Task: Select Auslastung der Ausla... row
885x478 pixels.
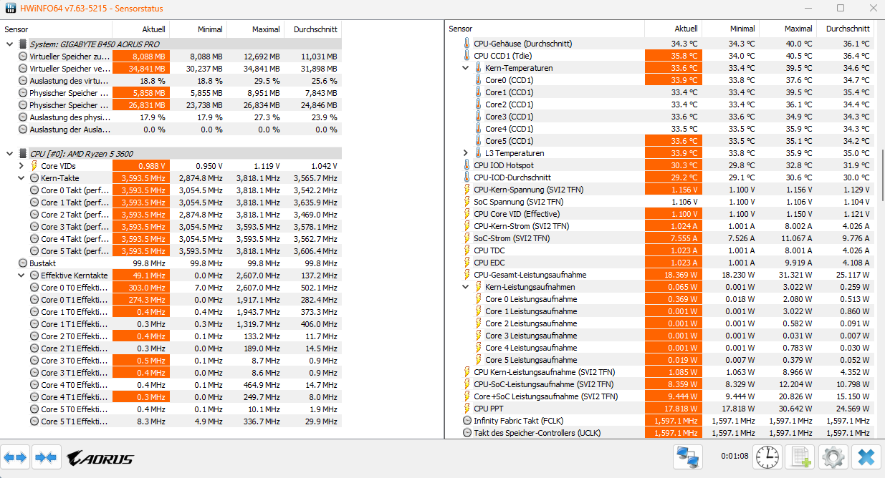Action: pos(172,130)
